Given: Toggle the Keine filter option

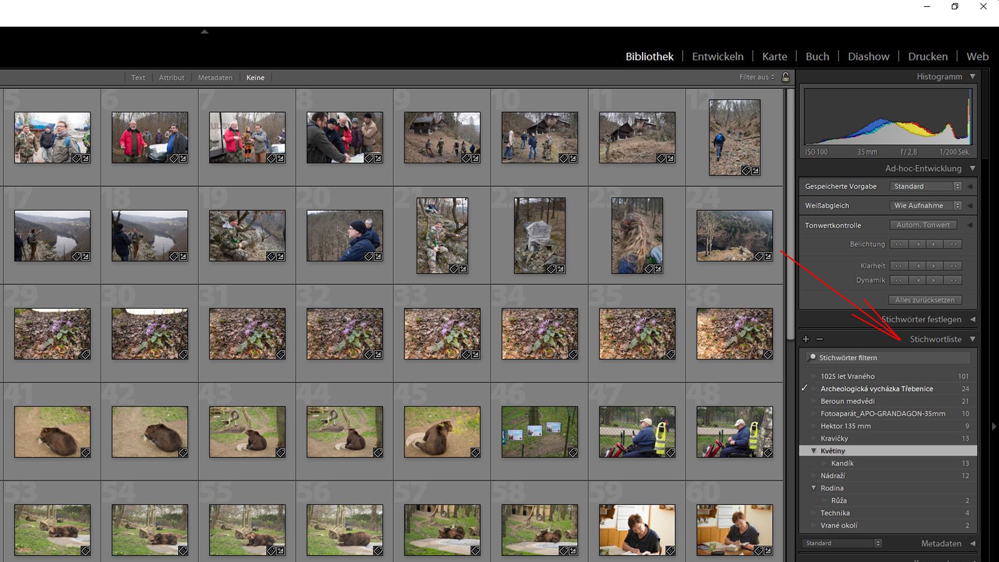Looking at the screenshot, I should pos(255,77).
